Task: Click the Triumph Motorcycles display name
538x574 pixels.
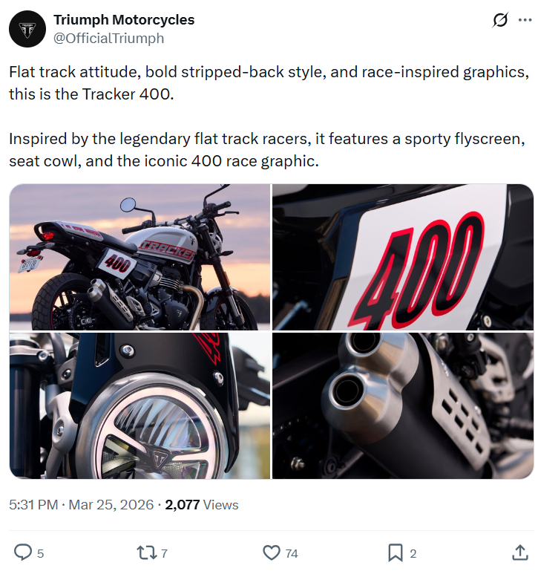Action: tap(124, 20)
